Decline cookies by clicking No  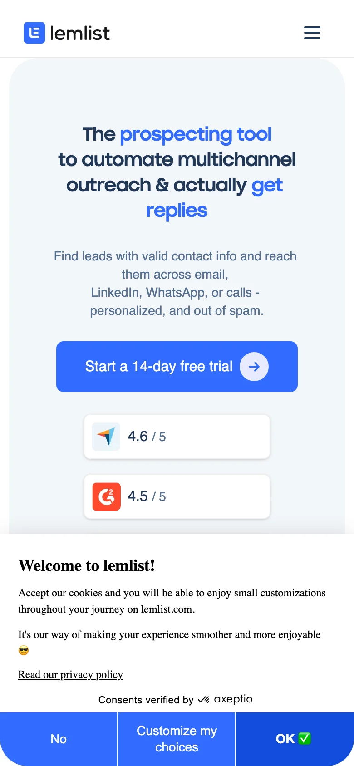pyautogui.click(x=59, y=739)
